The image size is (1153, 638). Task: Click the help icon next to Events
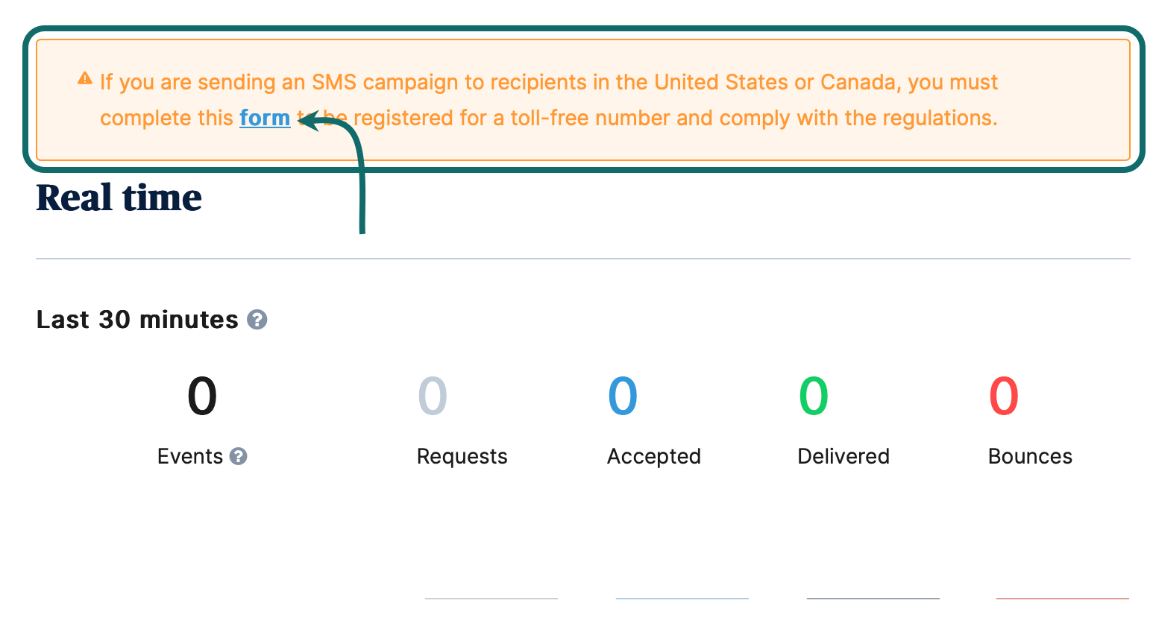(x=238, y=456)
